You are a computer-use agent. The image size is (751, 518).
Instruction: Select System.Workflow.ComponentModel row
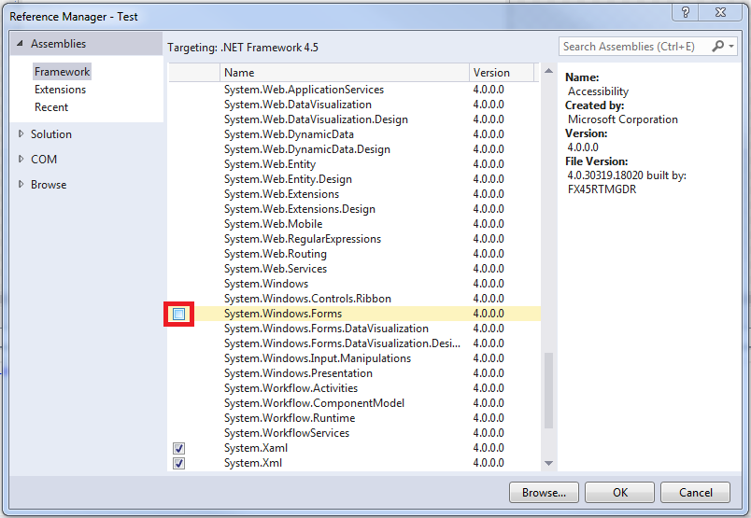[x=354, y=403]
